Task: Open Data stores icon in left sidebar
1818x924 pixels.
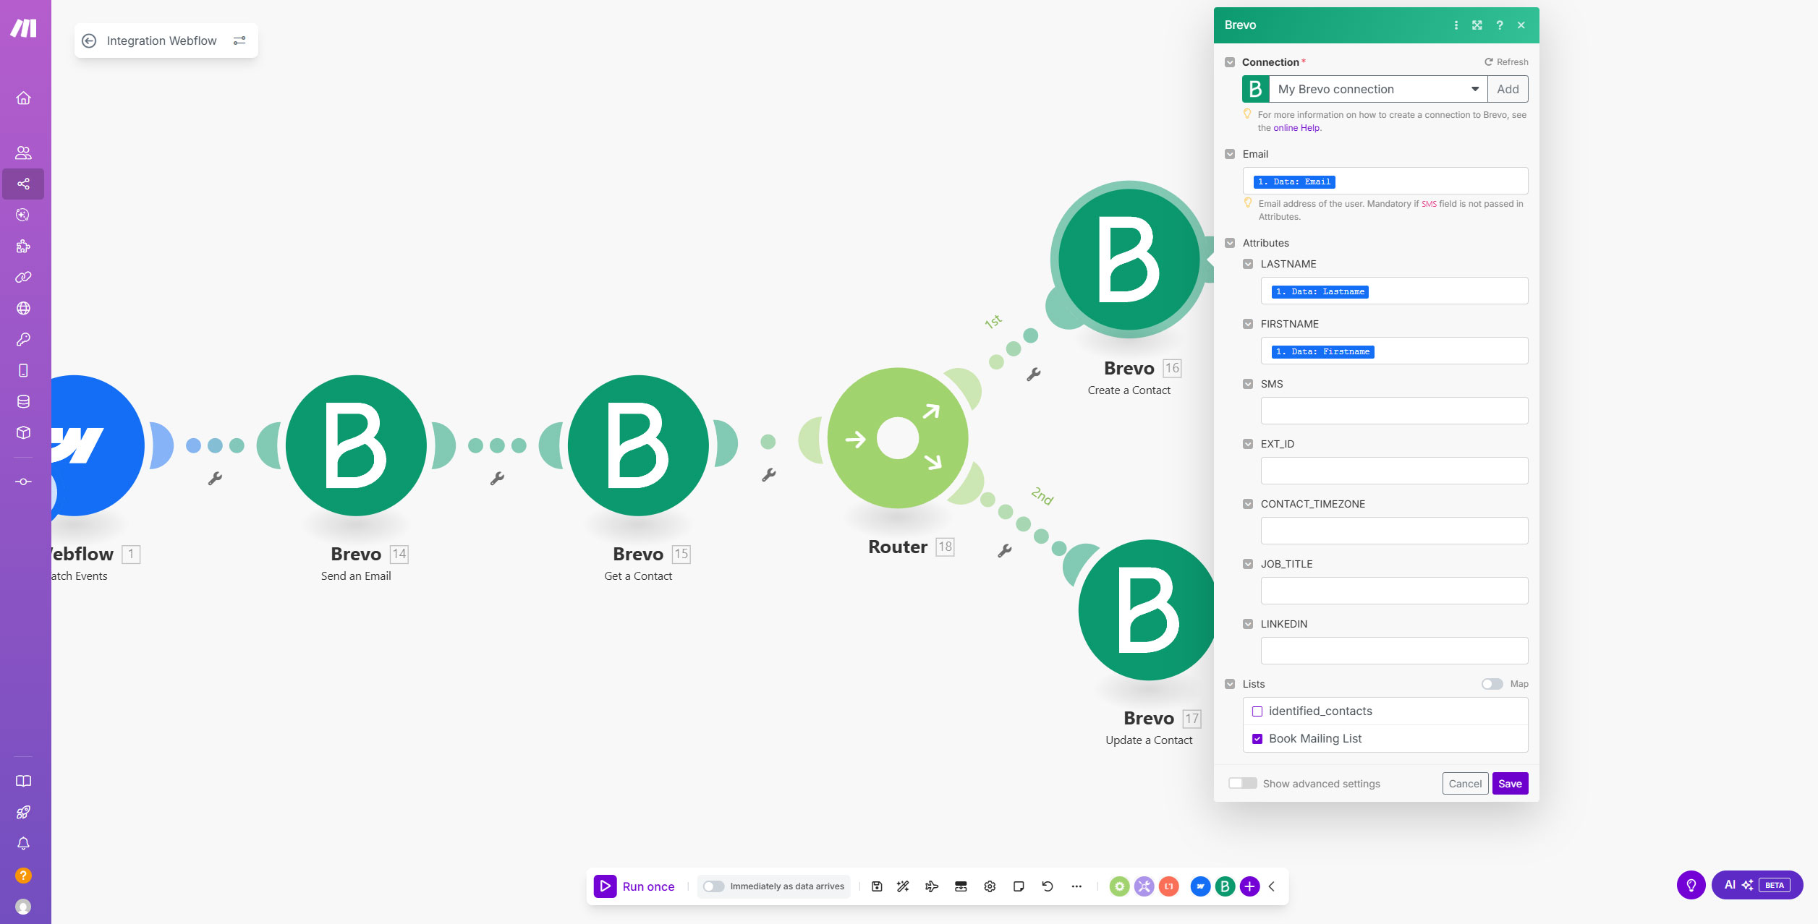Action: [x=23, y=401]
